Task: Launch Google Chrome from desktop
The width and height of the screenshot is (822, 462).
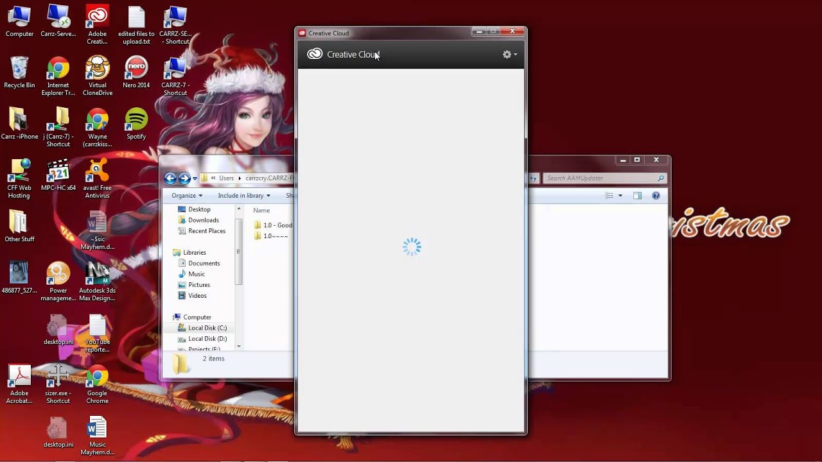Action: [x=98, y=384]
